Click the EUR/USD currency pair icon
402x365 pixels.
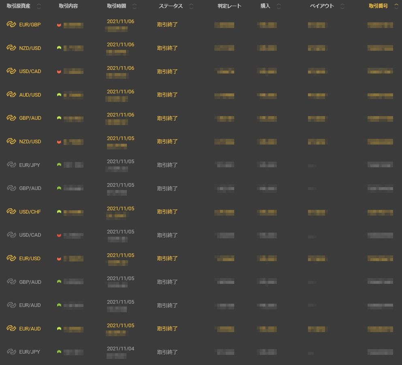(x=11, y=258)
